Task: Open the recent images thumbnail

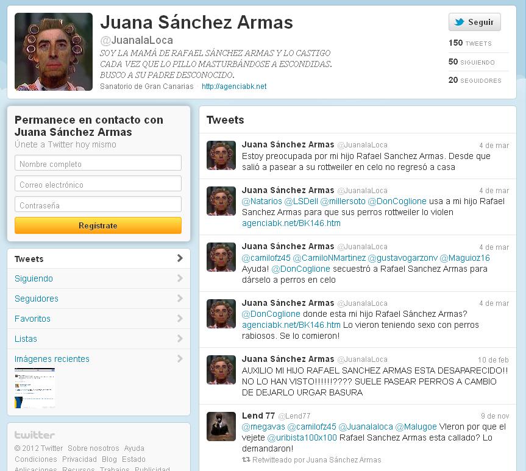Action: click(x=35, y=388)
